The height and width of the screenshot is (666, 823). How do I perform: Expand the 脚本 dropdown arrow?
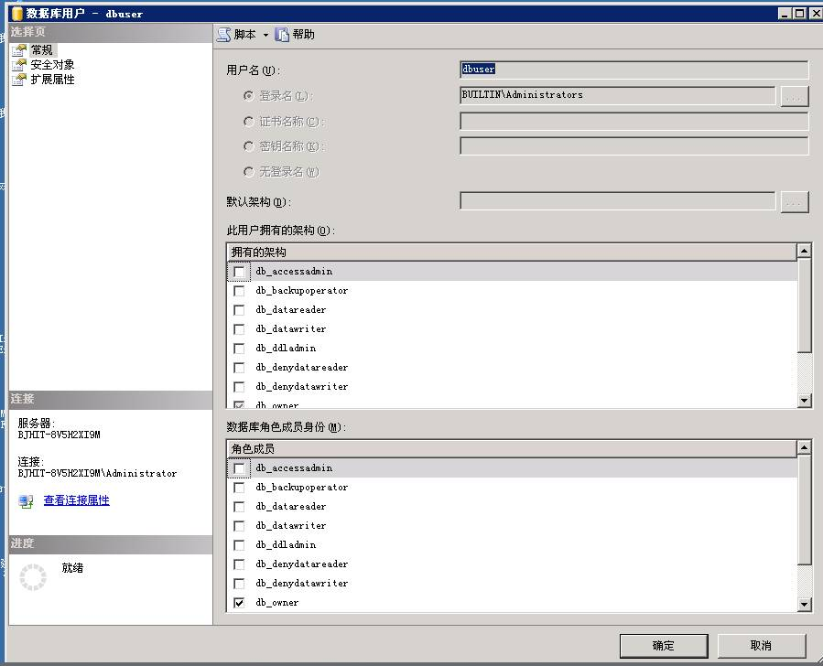(265, 35)
